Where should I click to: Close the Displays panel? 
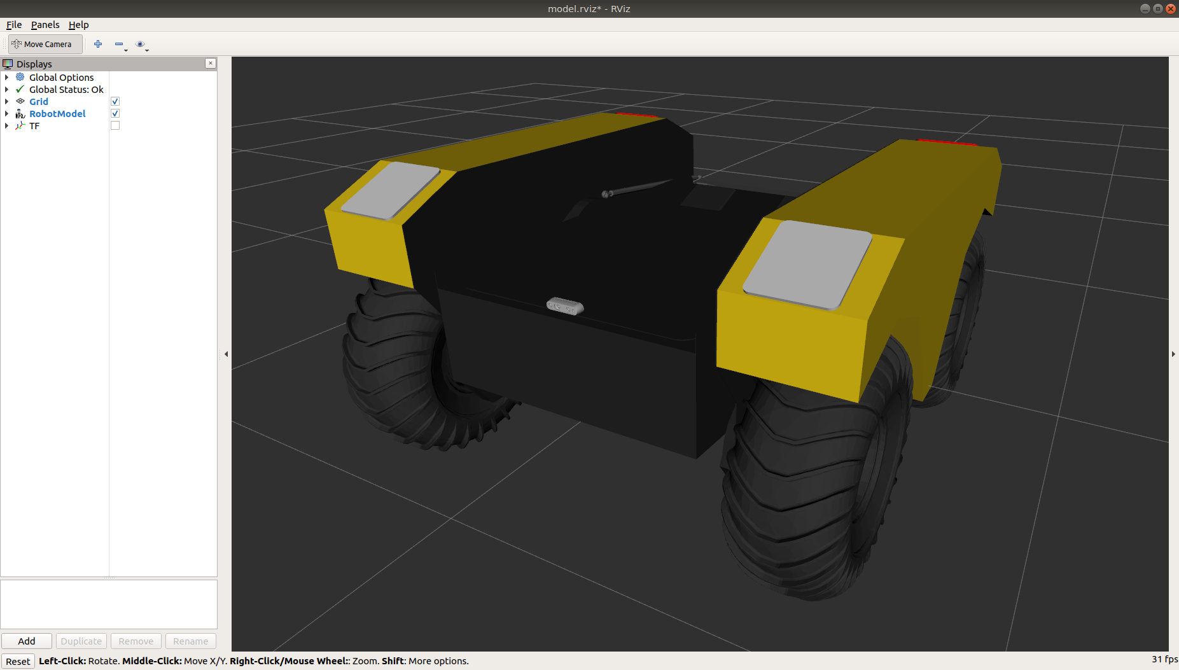(211, 63)
